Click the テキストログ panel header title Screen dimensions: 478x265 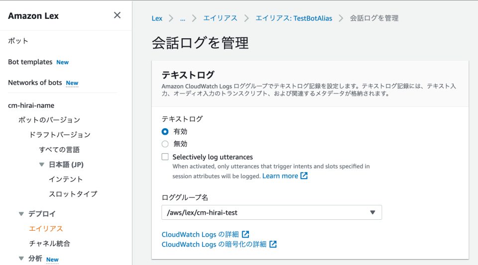click(188, 75)
